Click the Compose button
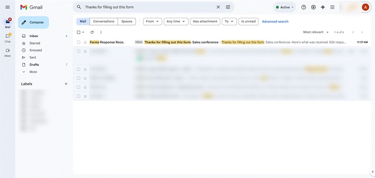Image resolution: width=375 pixels, height=178 pixels. pos(34,23)
